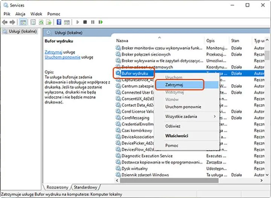Click the Refresh toolbar icon
Screen dimensions: 271x198
[41, 22]
